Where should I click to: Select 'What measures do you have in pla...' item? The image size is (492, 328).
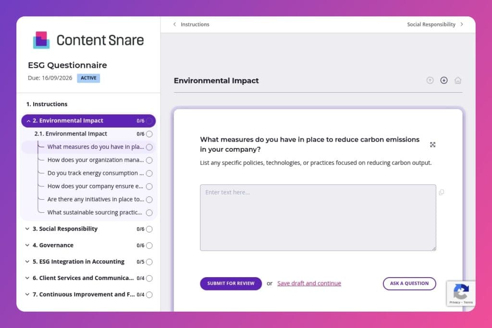(x=96, y=147)
